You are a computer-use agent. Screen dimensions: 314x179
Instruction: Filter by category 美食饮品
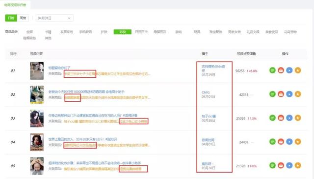coord(271,32)
